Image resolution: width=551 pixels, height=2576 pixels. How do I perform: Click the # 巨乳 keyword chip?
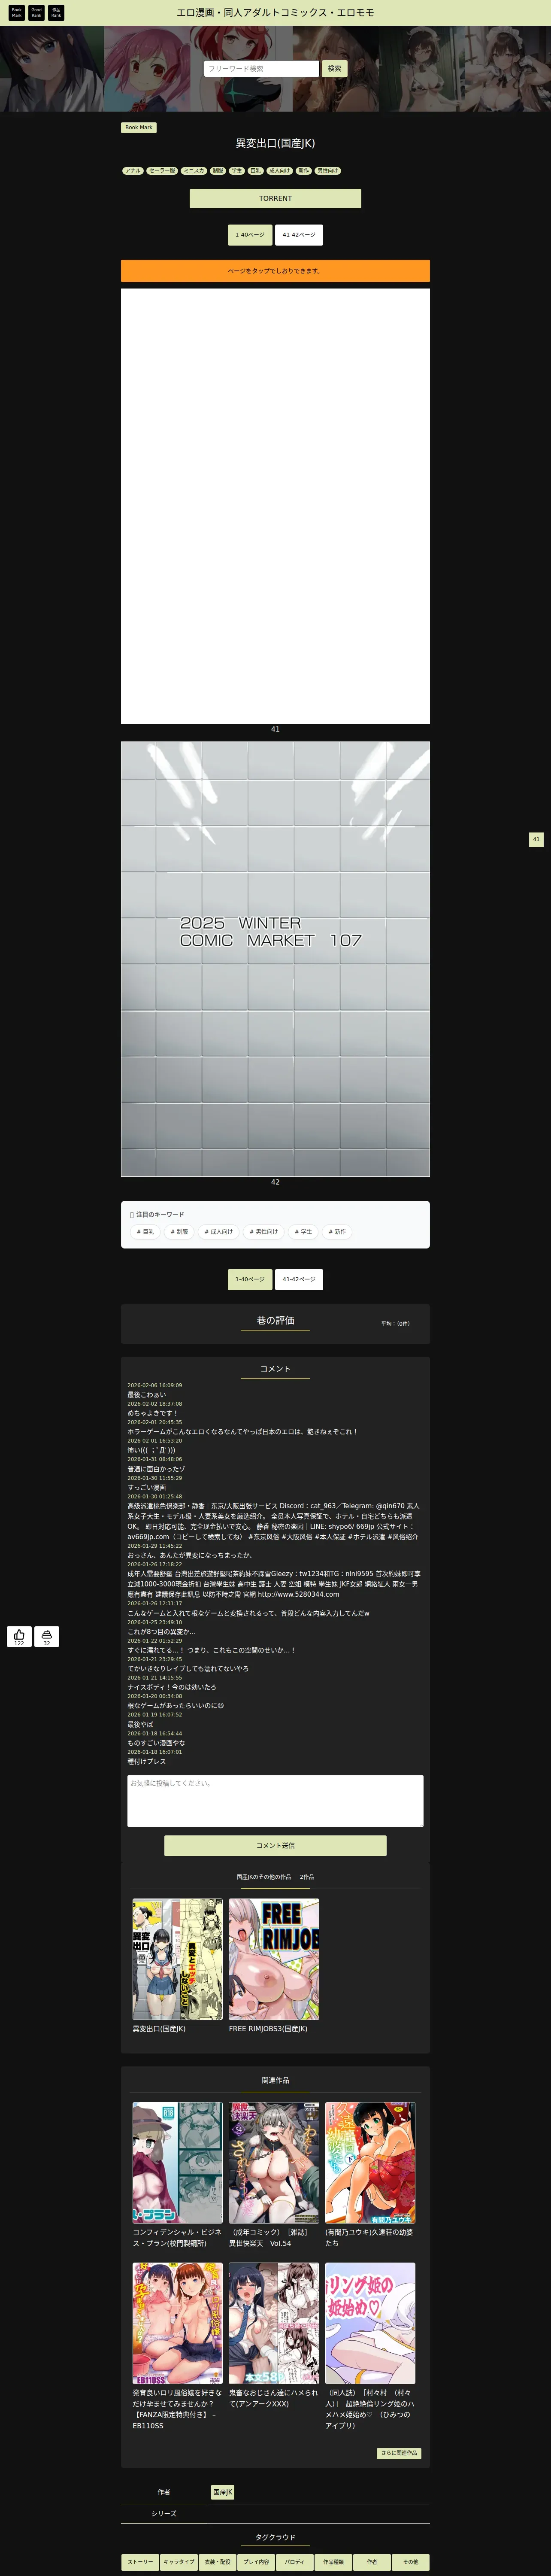click(x=145, y=1232)
